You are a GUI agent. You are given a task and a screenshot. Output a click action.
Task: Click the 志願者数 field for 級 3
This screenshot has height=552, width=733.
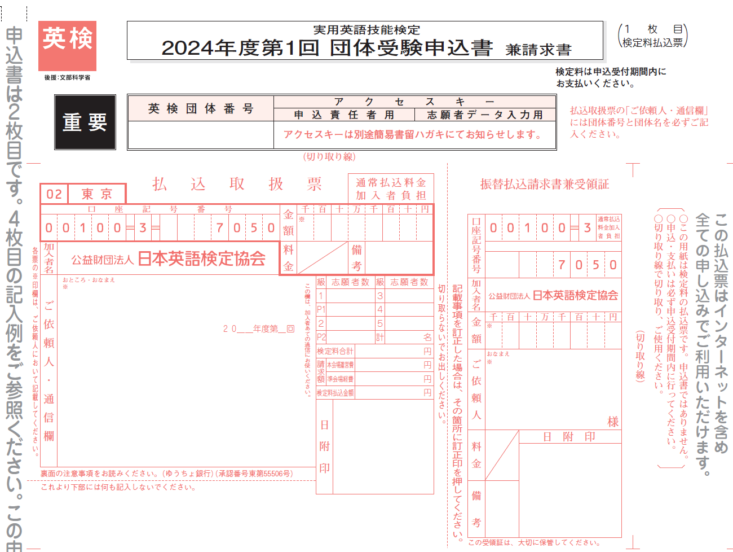point(409,296)
